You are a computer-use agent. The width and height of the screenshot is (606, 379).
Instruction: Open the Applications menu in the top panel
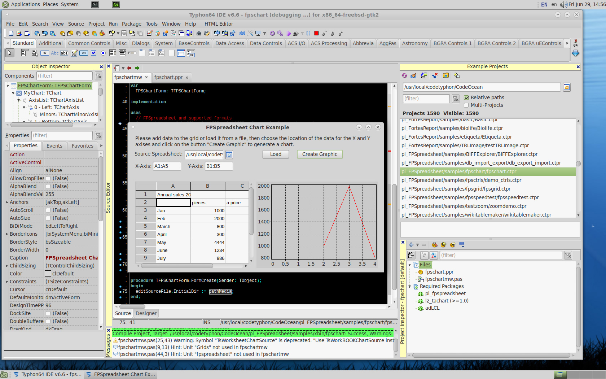point(25,4)
